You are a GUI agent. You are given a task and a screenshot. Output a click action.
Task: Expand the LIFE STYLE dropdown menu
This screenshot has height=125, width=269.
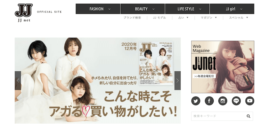187,9
